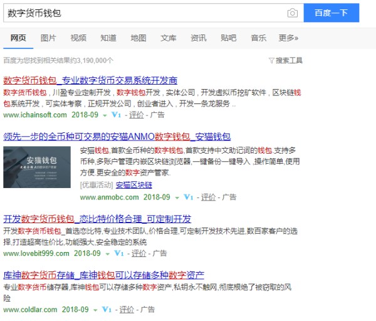Click the funnel icon beside 搜索工具
The height and width of the screenshot is (321, 376).
click(x=271, y=60)
